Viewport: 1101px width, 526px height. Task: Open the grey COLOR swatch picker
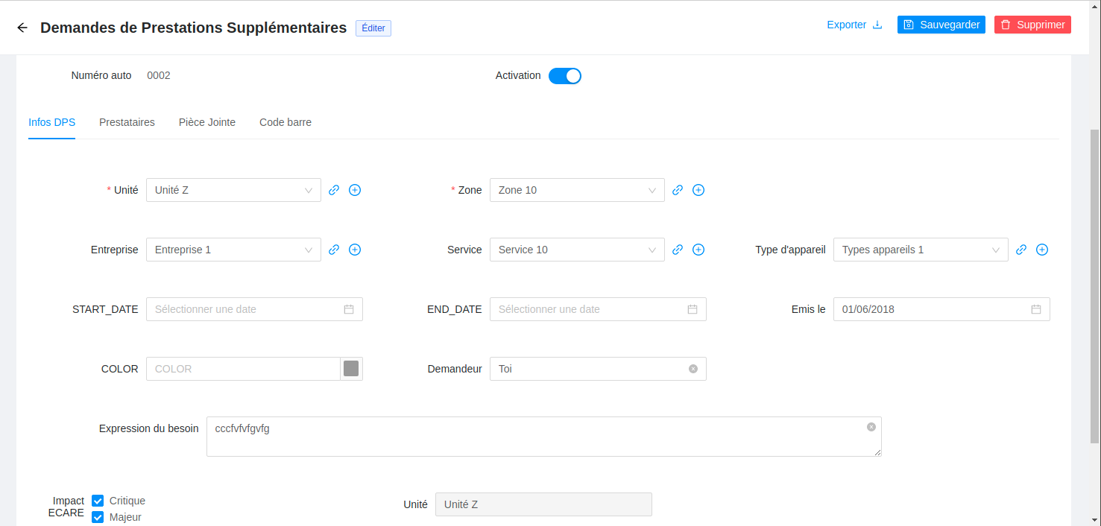click(351, 369)
